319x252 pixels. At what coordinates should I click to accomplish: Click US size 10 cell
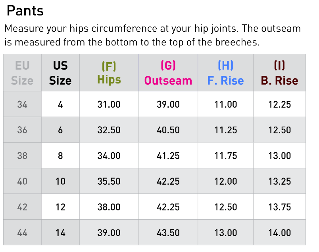pos(60,181)
